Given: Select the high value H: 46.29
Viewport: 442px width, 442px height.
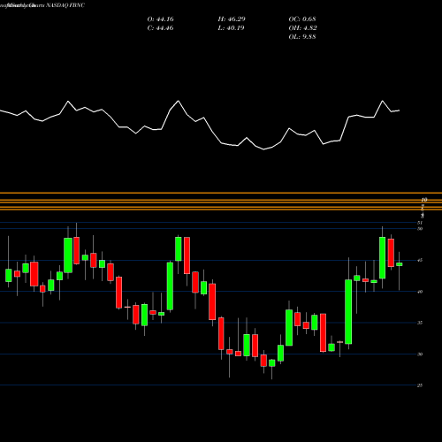Looking at the screenshot, I should [232, 19].
